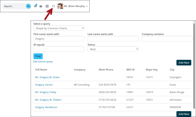Click the blue search magnifier icon
The width and height of the screenshot is (196, 117).
click(28, 6)
